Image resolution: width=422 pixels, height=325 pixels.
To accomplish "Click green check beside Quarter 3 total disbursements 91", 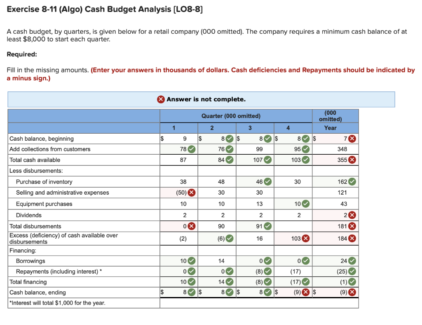I will pos(267,226).
